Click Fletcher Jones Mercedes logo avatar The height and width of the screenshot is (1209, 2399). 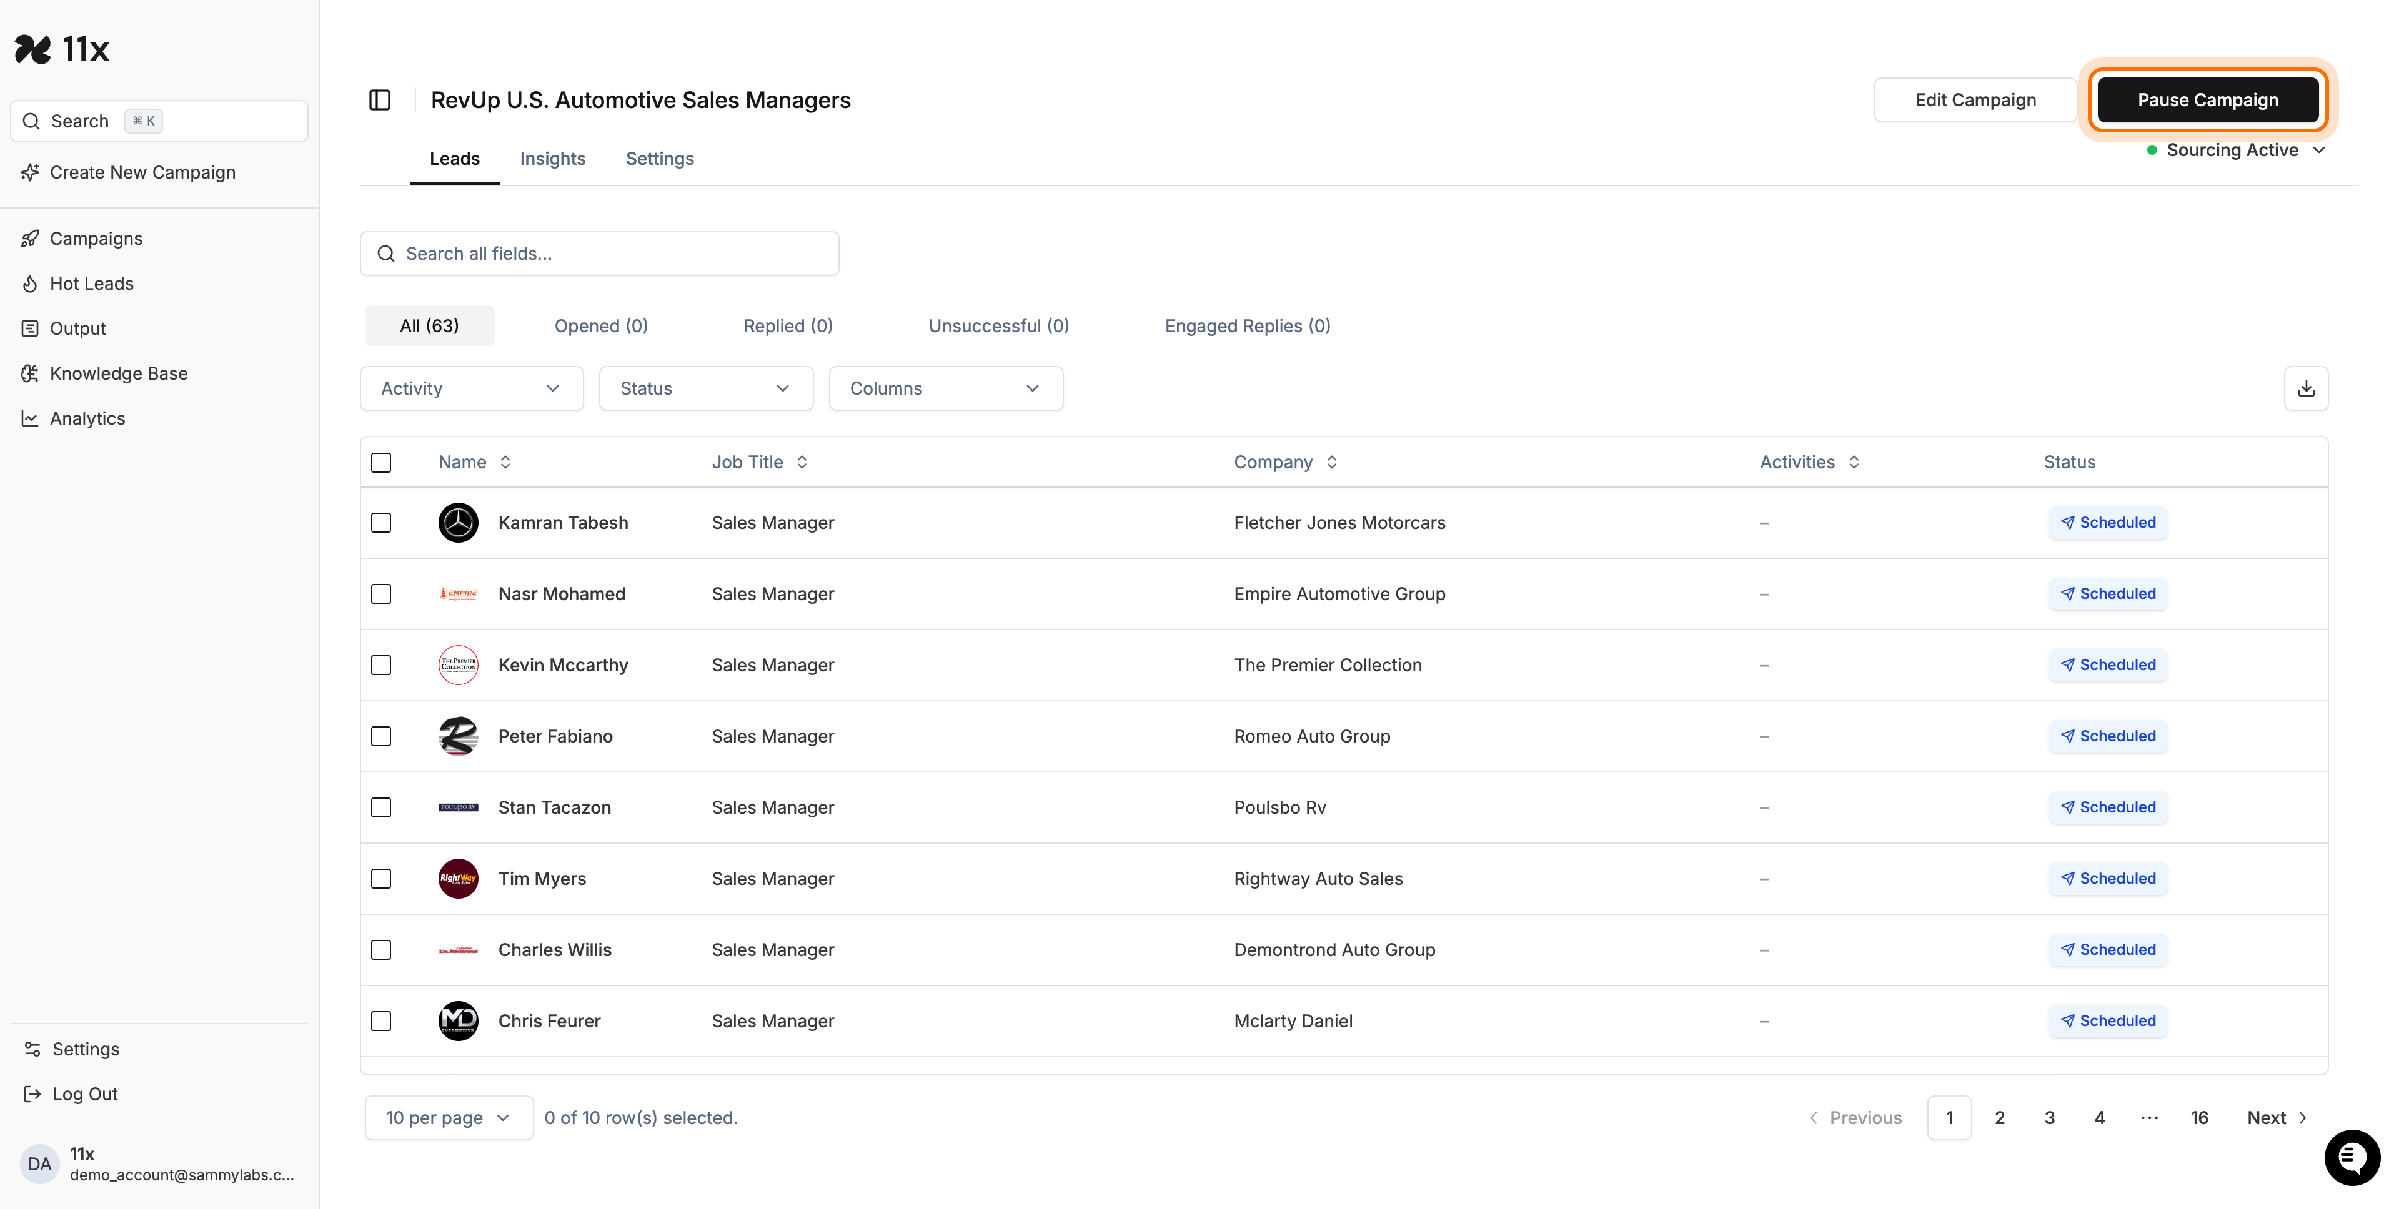pyautogui.click(x=458, y=522)
